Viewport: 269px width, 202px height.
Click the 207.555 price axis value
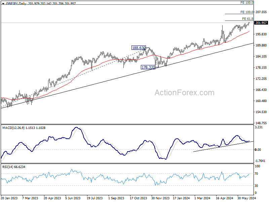(x=261, y=12)
